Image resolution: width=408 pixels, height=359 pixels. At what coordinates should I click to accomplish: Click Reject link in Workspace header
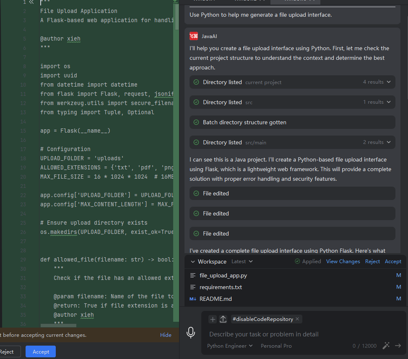[372, 262]
